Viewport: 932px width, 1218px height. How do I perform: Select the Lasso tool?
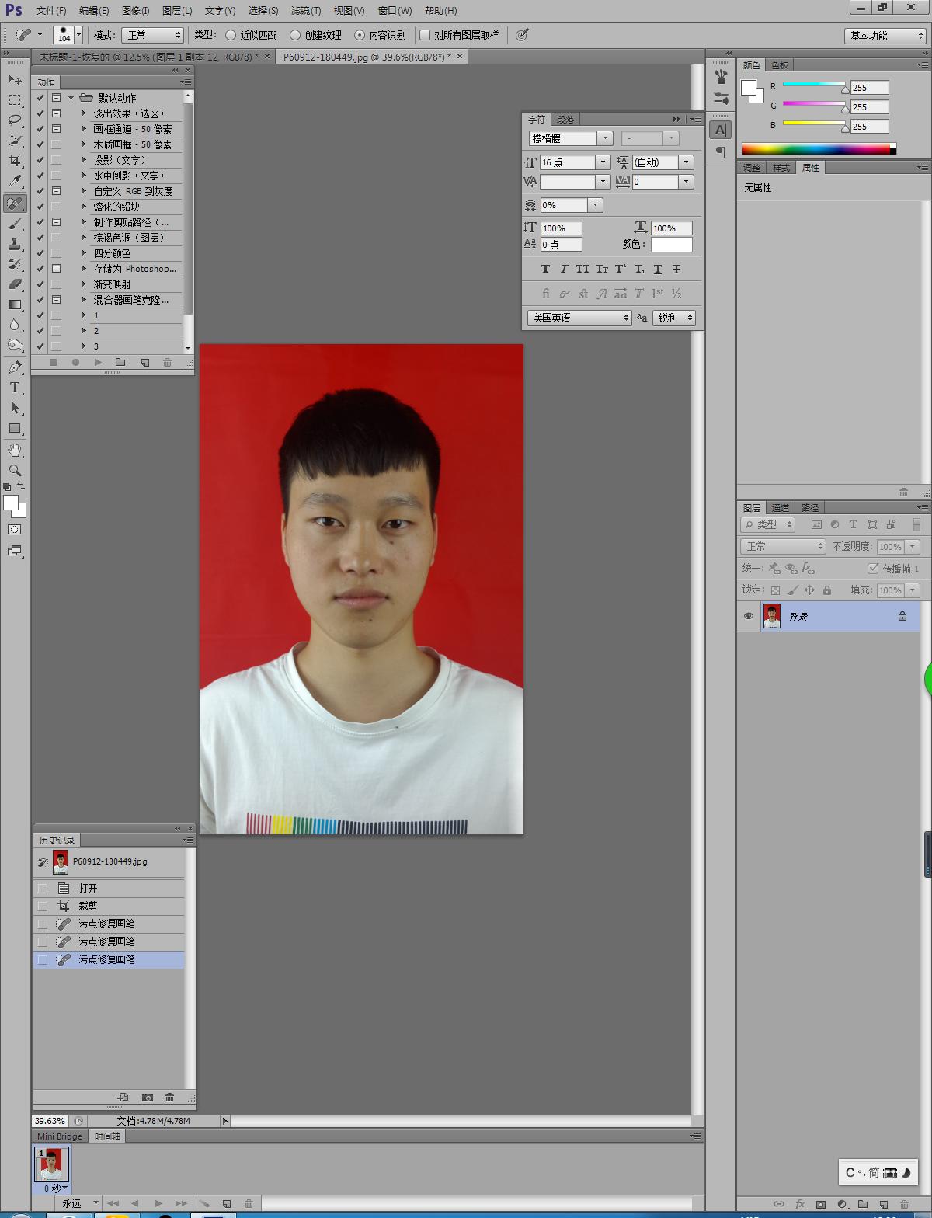pos(15,120)
